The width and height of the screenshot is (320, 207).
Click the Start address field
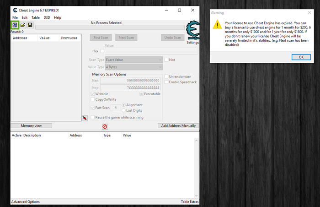point(130,81)
